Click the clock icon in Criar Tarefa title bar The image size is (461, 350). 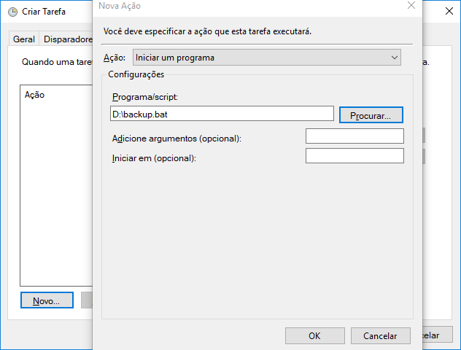point(12,12)
